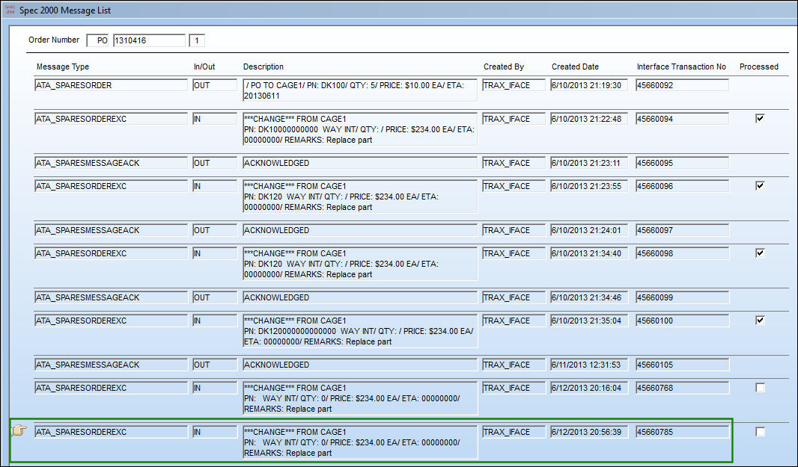Select Interface Transaction No 45660105

pyautogui.click(x=683, y=365)
